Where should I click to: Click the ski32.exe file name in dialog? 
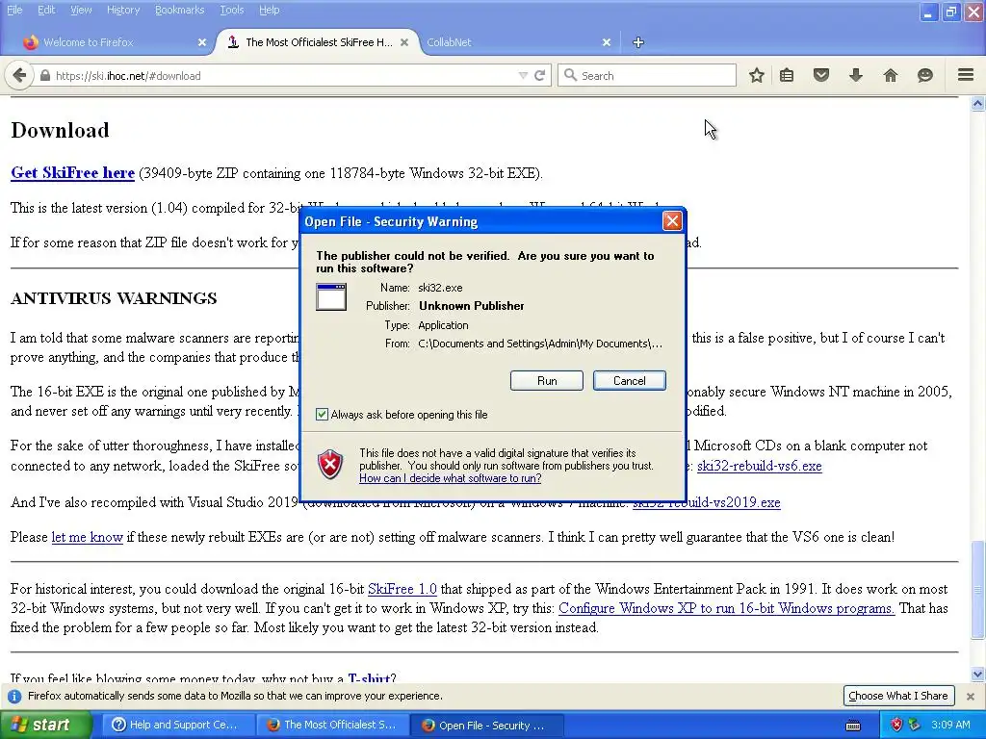(x=440, y=288)
